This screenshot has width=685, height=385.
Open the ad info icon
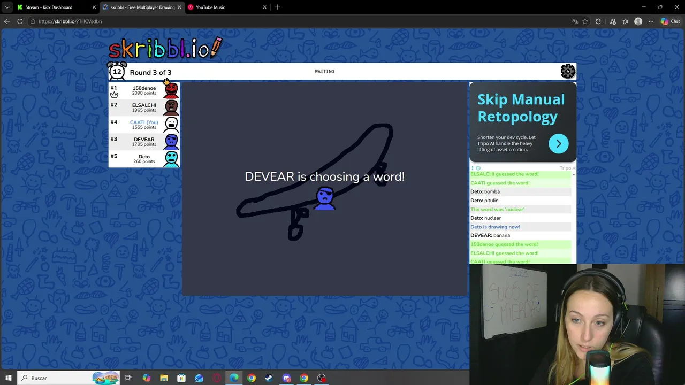click(x=478, y=168)
